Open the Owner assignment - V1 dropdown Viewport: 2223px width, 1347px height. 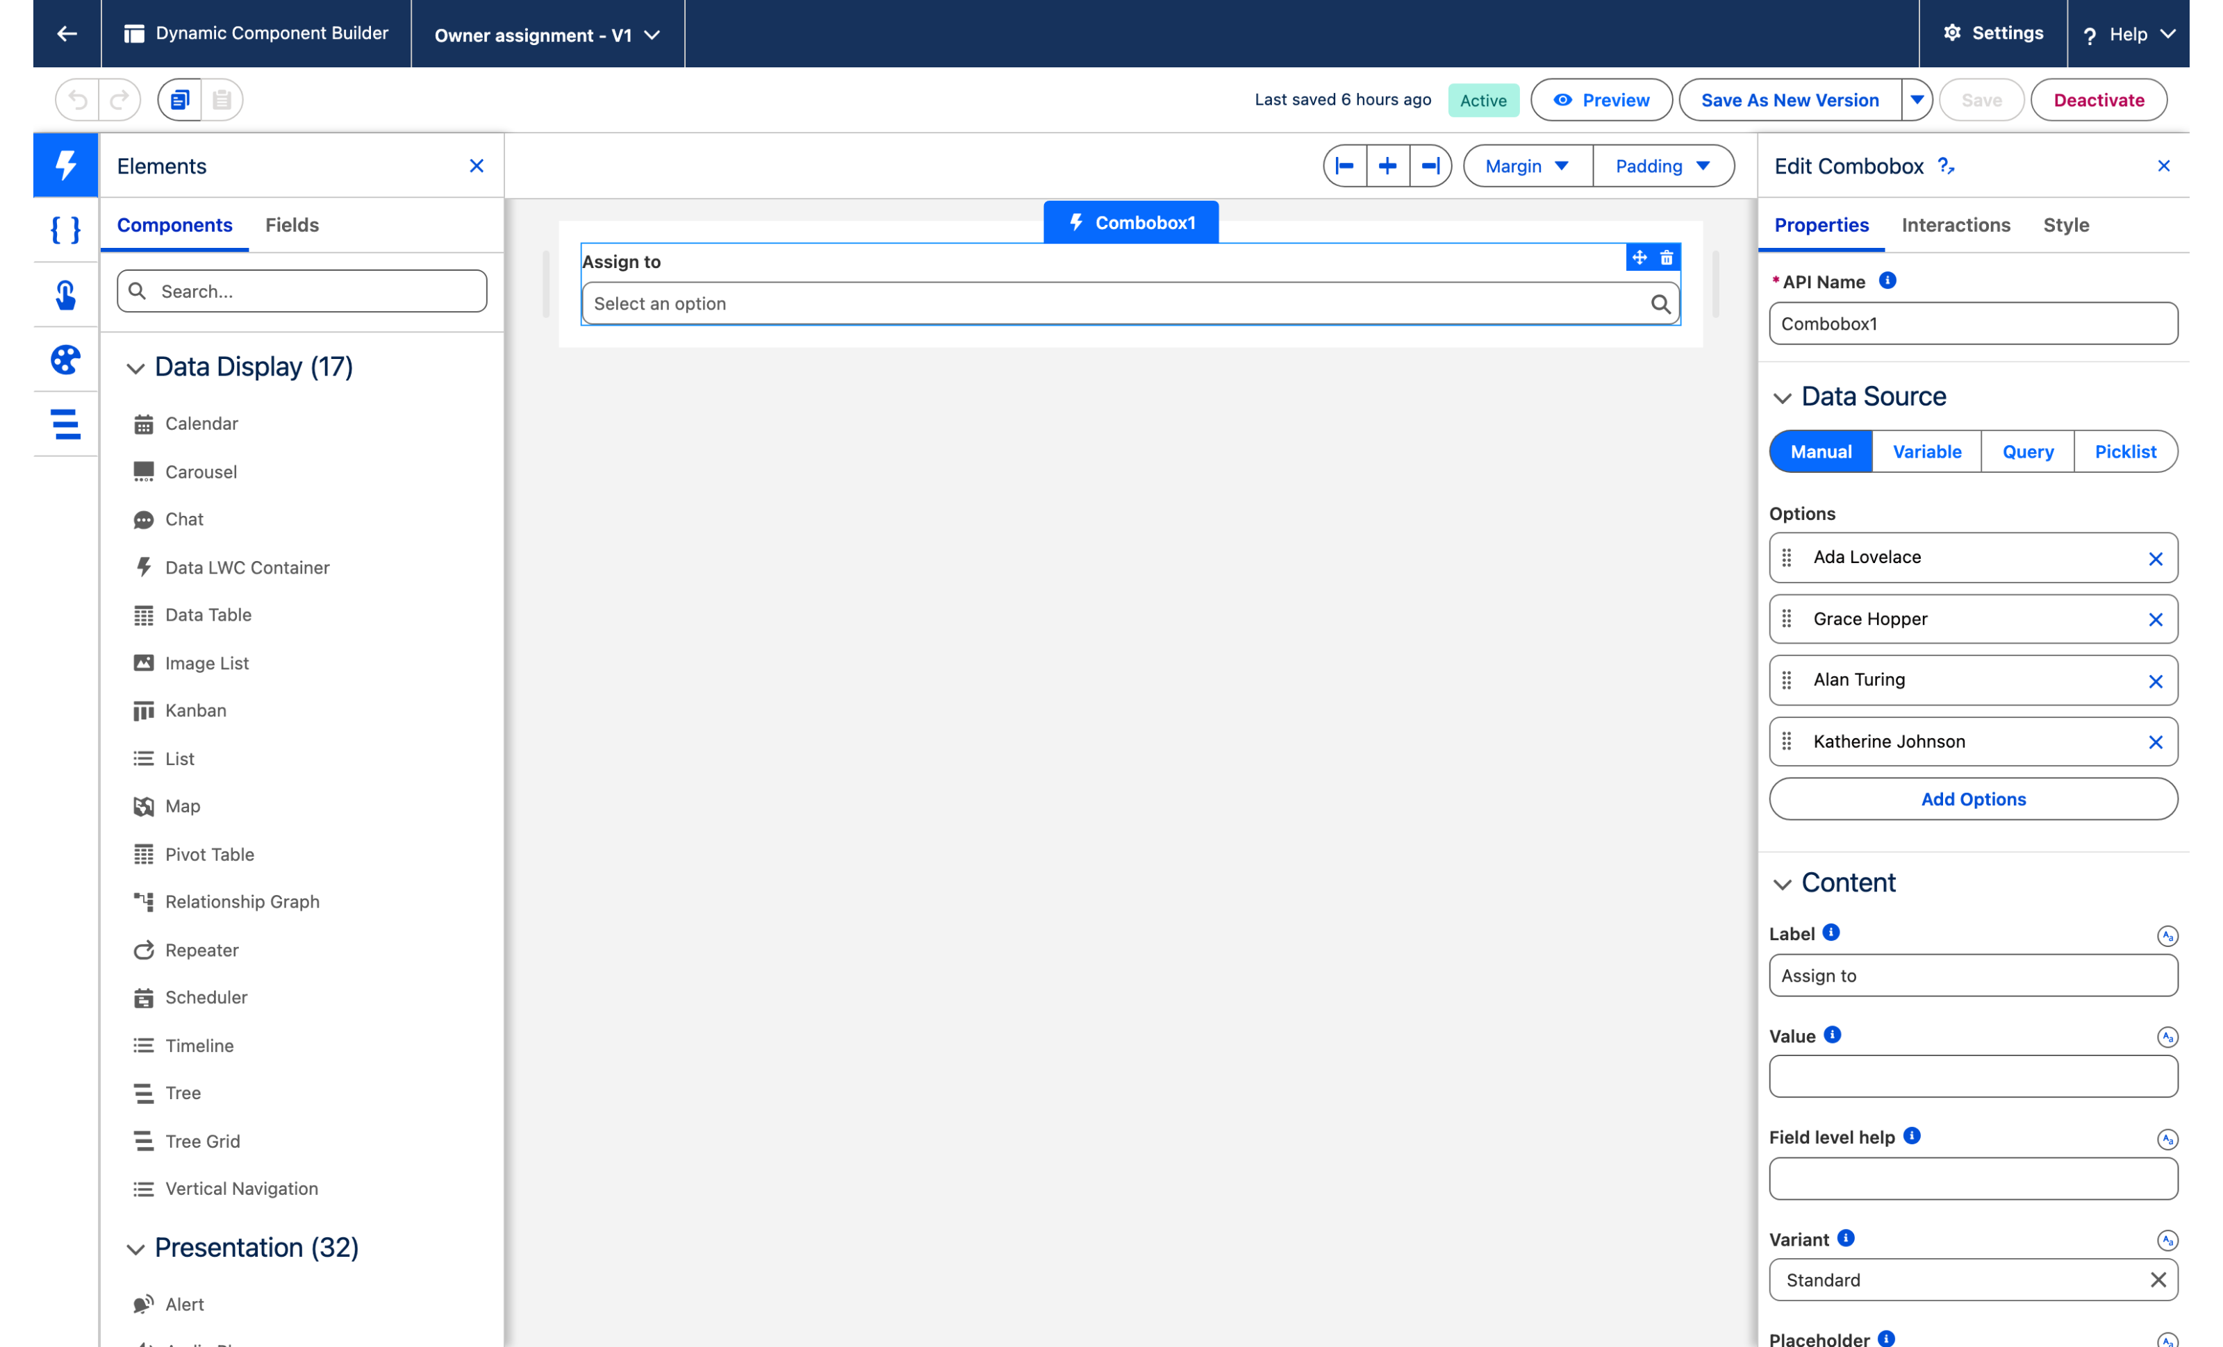point(547,34)
